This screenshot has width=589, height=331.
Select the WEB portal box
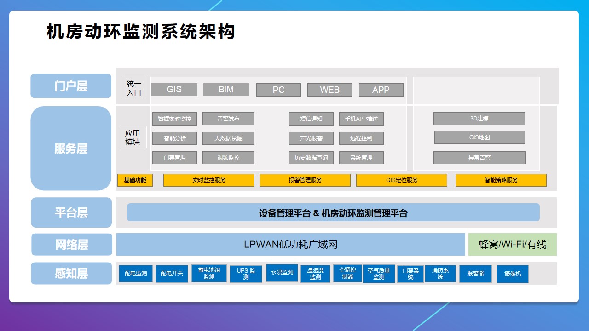329,90
